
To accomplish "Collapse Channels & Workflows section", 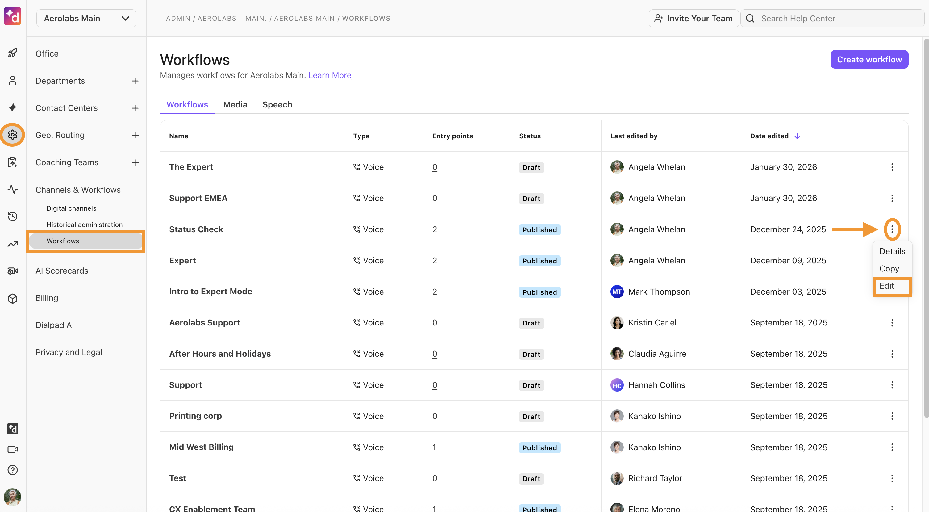I will pyautogui.click(x=78, y=190).
